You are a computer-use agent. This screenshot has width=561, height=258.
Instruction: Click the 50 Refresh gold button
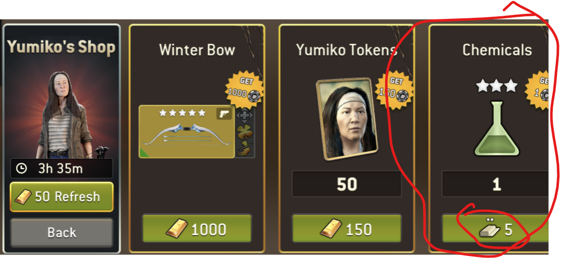click(x=62, y=197)
